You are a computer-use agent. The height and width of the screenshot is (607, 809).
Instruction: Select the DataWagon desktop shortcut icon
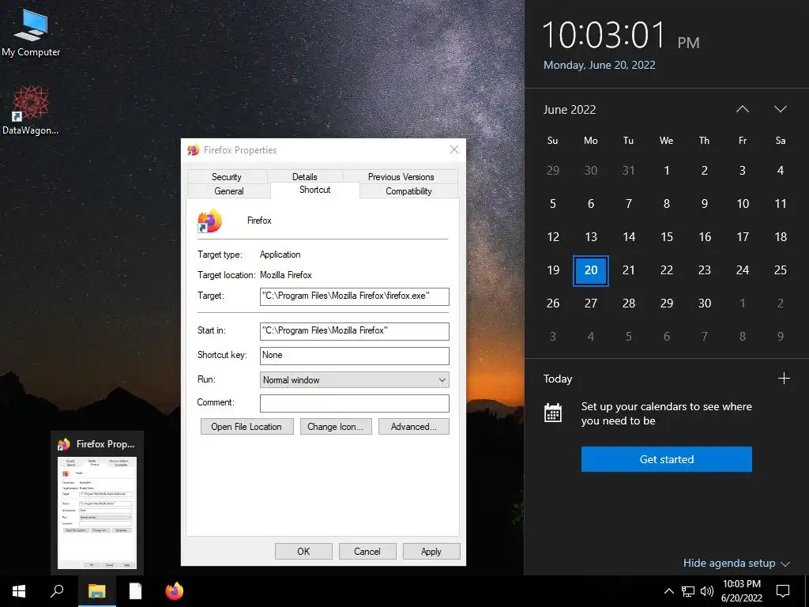click(31, 111)
